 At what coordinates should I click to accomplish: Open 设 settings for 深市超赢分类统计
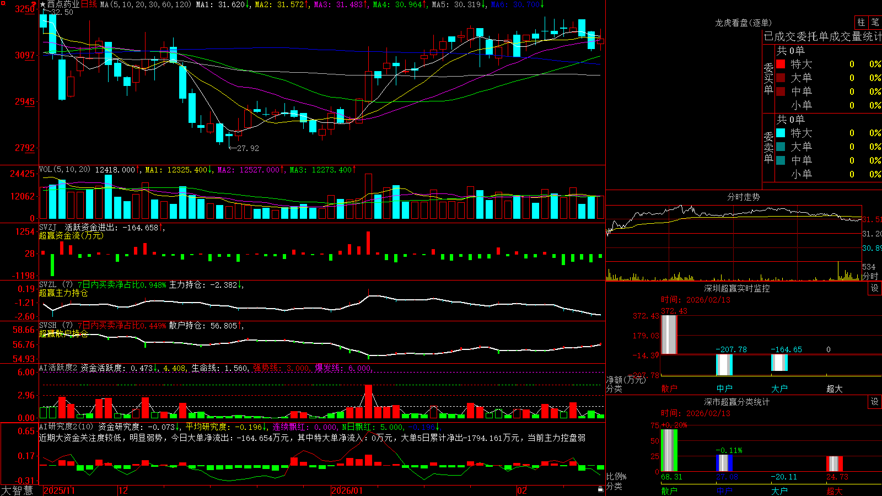[875, 402]
